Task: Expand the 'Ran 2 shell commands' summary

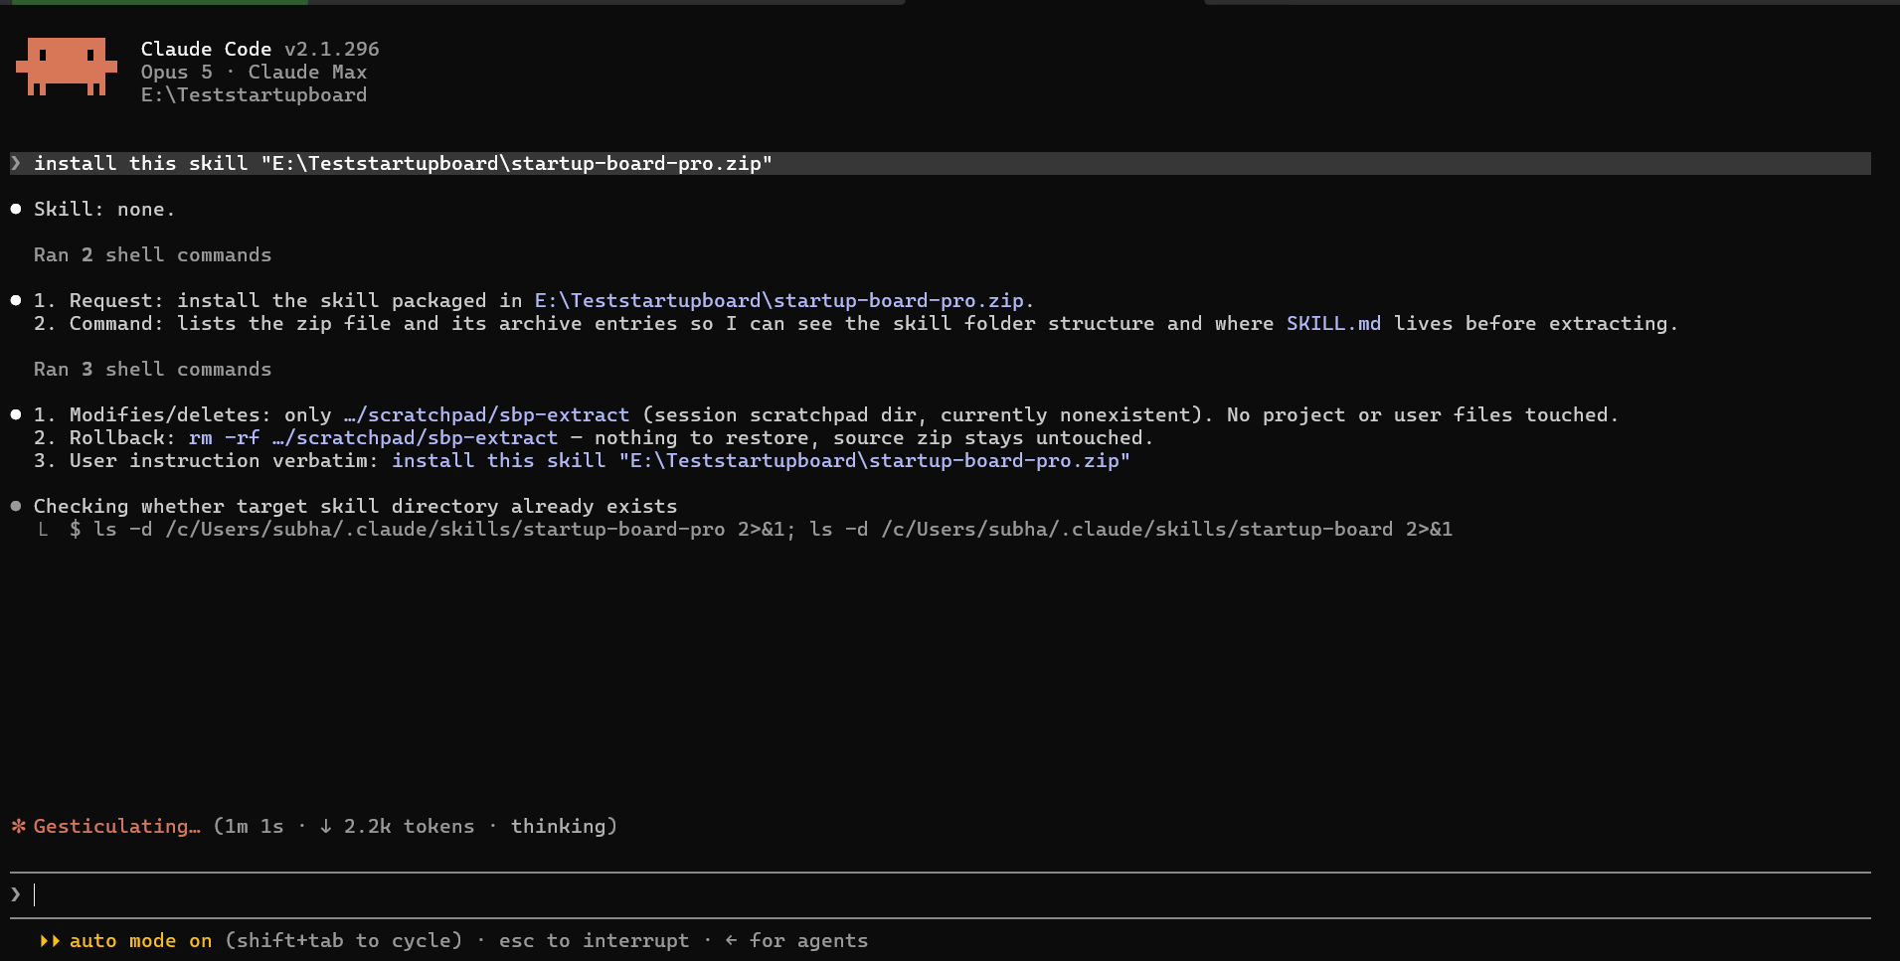Action: (x=152, y=254)
